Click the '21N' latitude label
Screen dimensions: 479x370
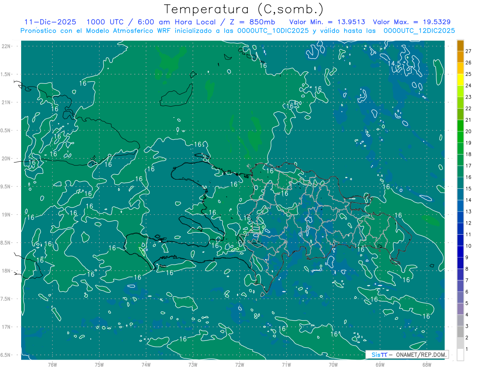click(6, 102)
